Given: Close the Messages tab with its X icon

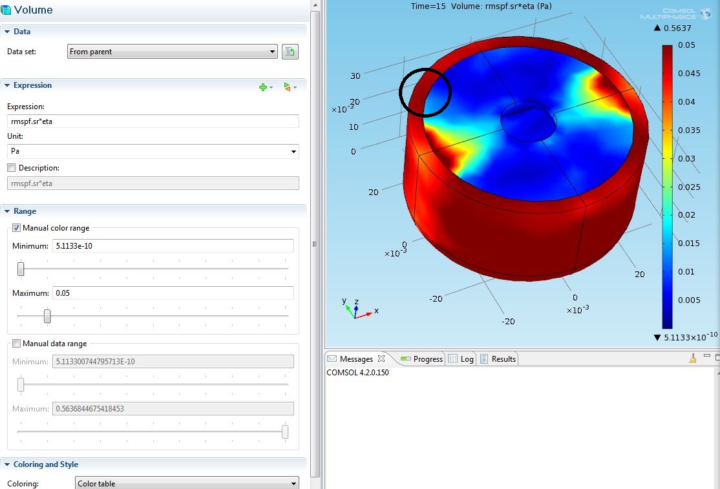Looking at the screenshot, I should click(x=381, y=359).
